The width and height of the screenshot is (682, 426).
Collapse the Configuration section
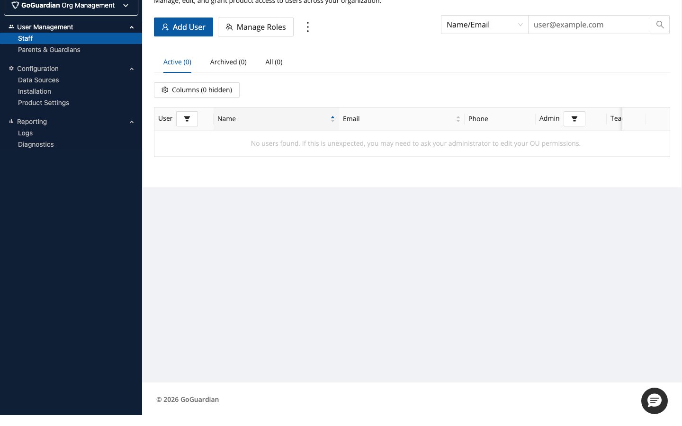click(132, 69)
